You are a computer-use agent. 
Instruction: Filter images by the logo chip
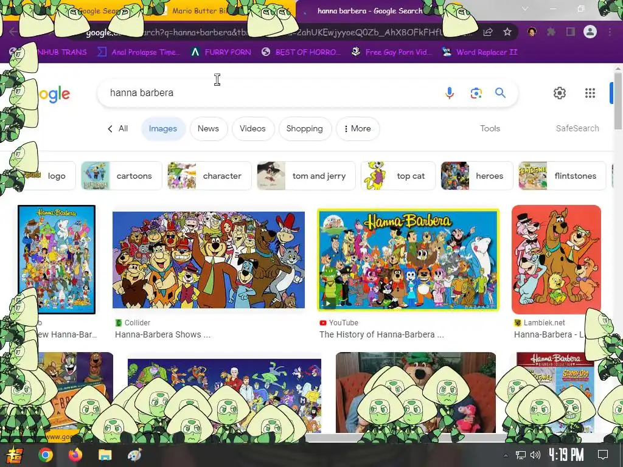55,176
